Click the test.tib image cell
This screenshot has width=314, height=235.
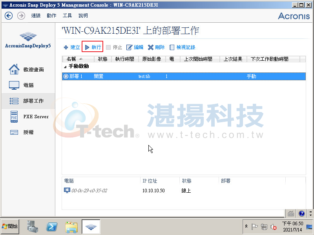[x=144, y=76]
